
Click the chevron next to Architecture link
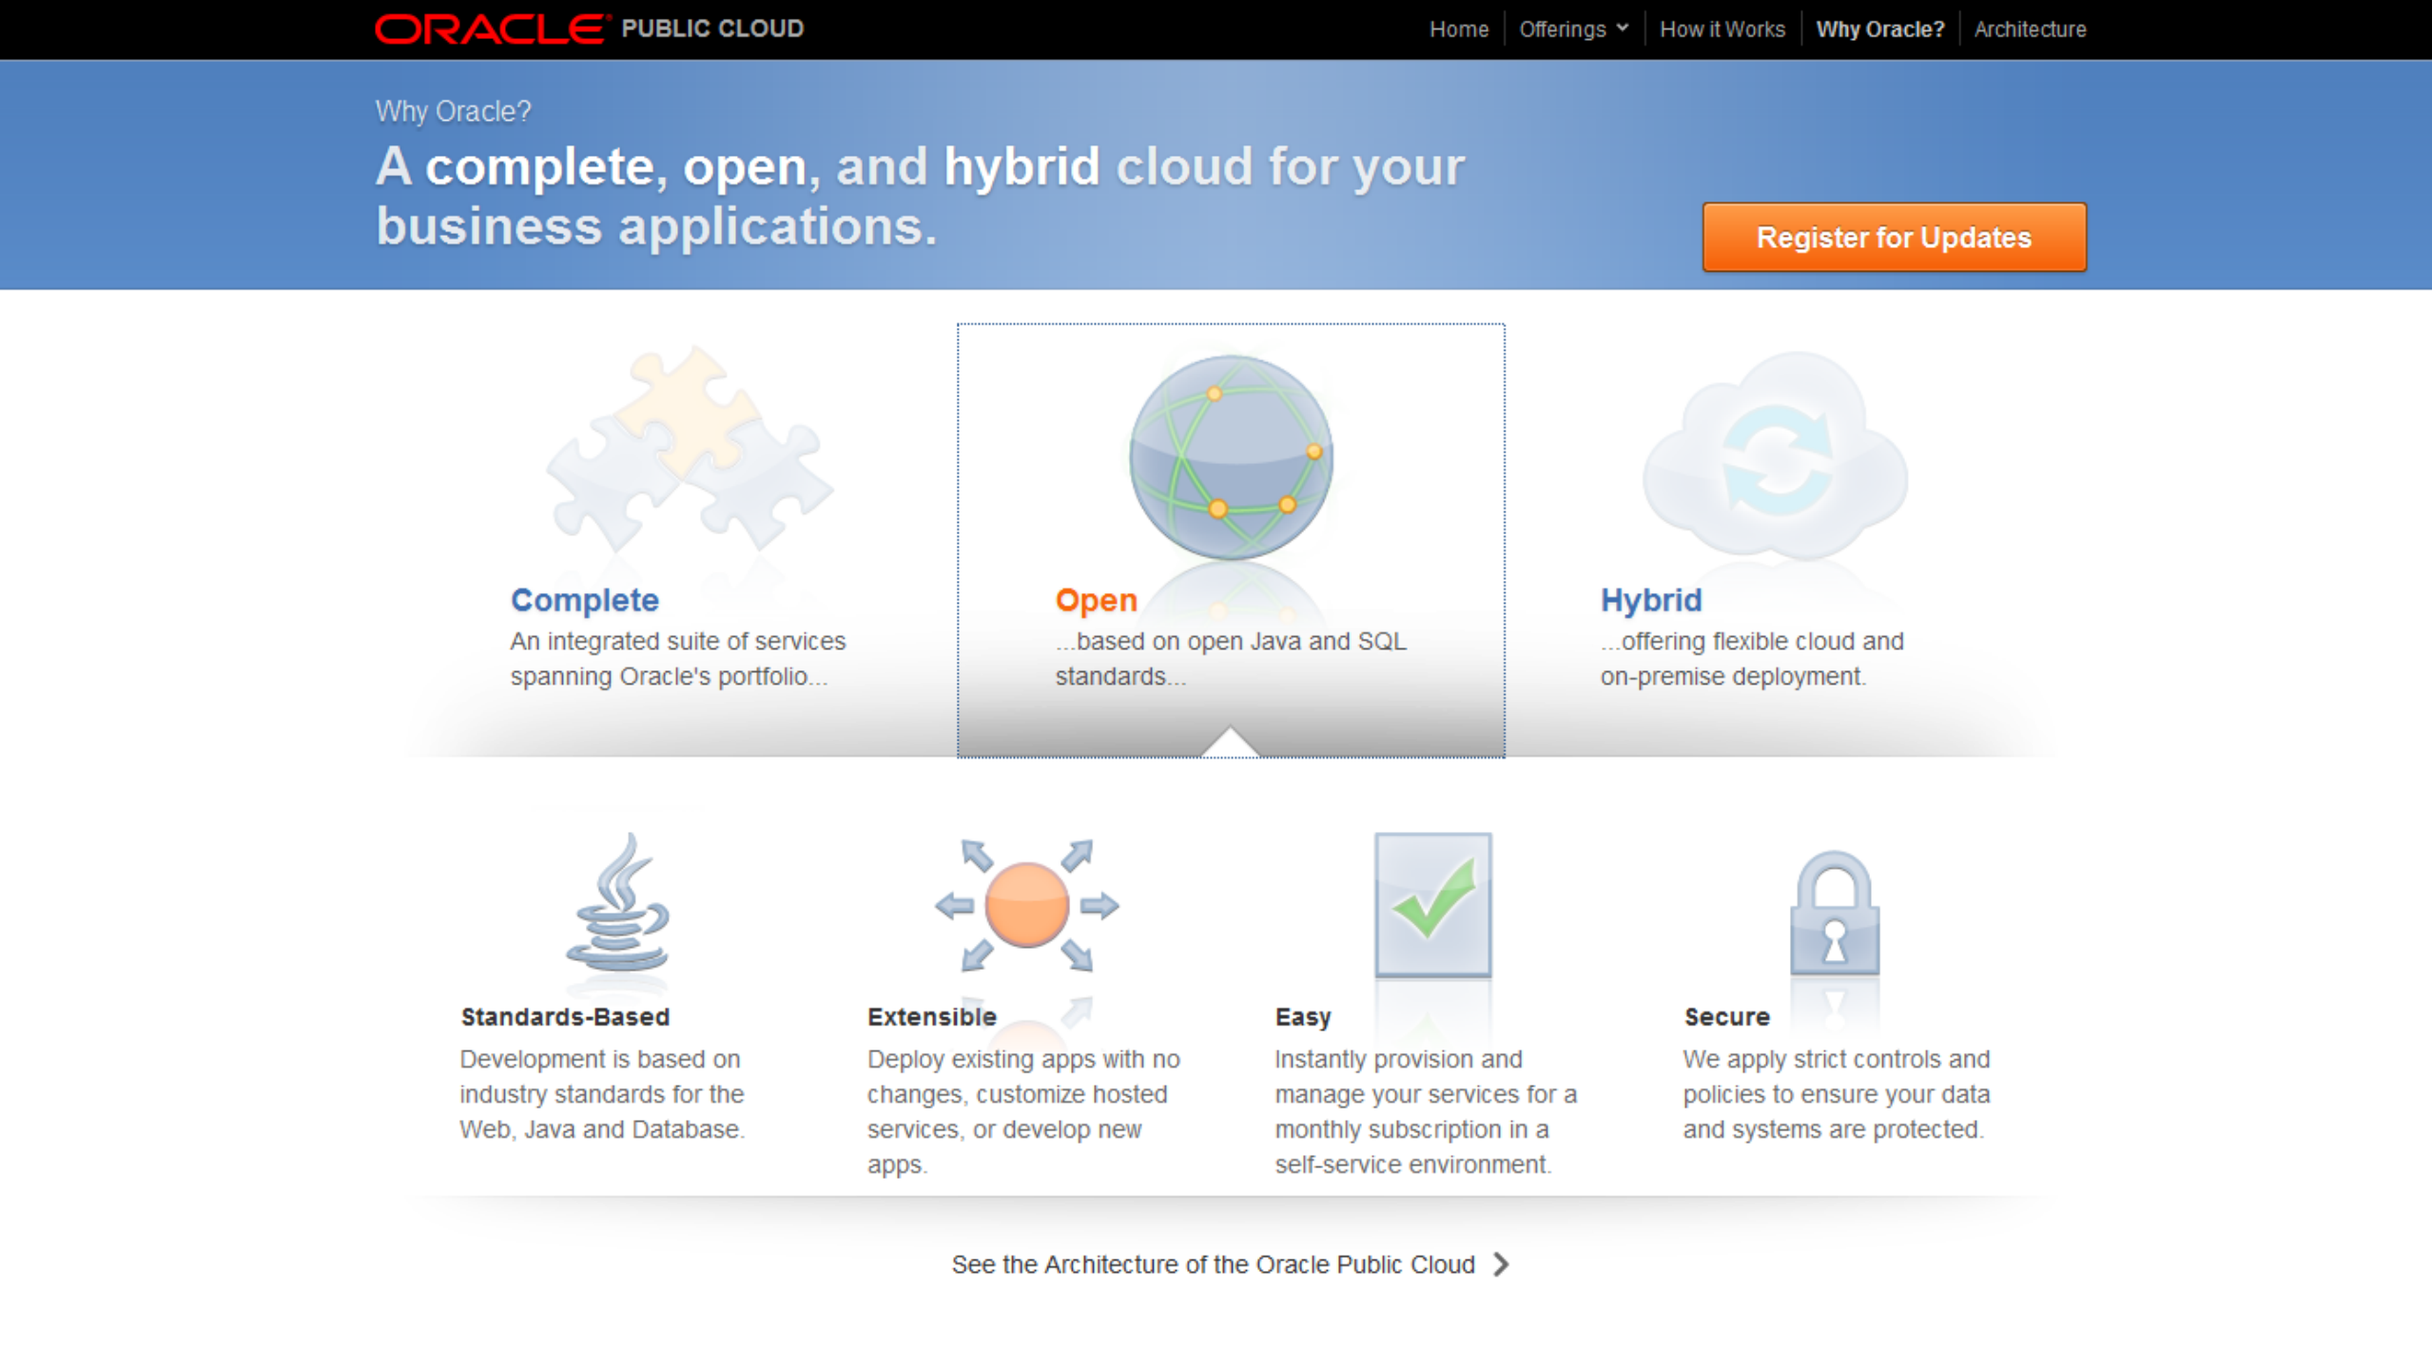[1501, 1264]
